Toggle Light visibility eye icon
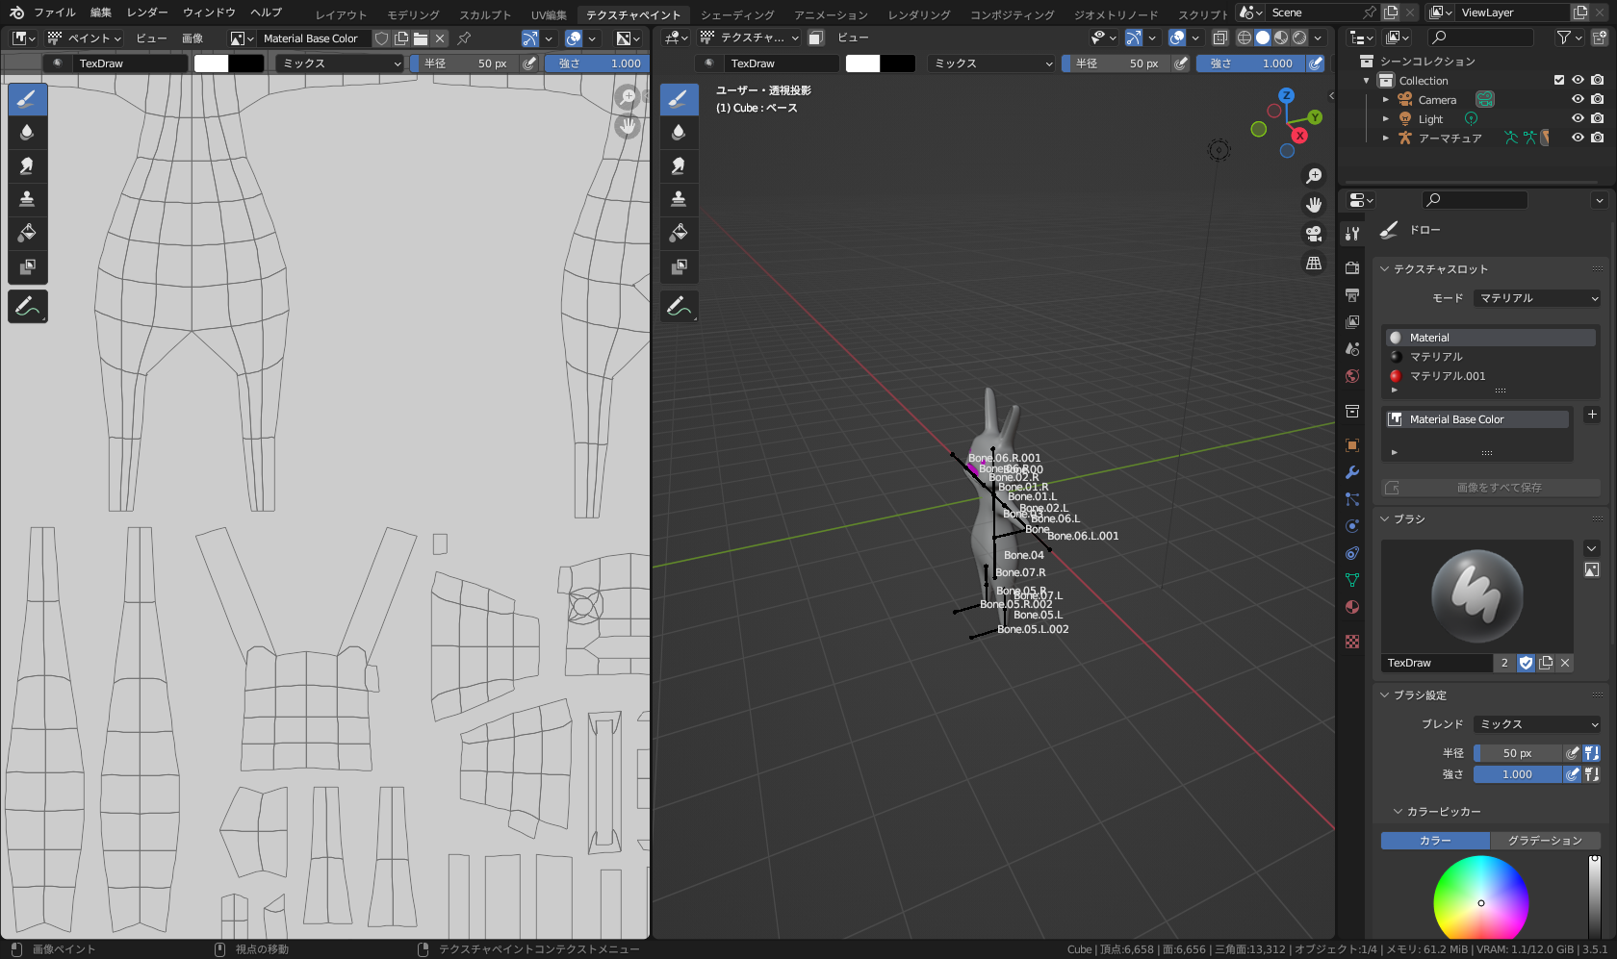 pyautogui.click(x=1578, y=119)
